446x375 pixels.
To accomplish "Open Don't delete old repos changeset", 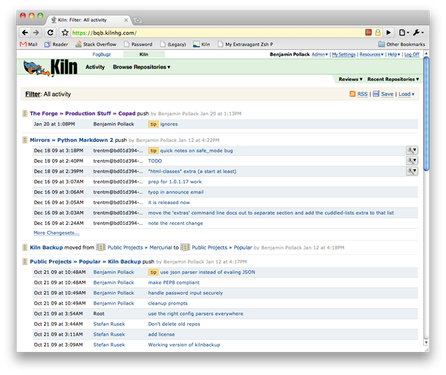I will pos(174,324).
